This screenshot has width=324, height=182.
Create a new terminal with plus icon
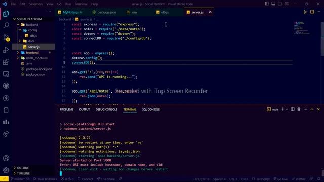tap(282, 109)
